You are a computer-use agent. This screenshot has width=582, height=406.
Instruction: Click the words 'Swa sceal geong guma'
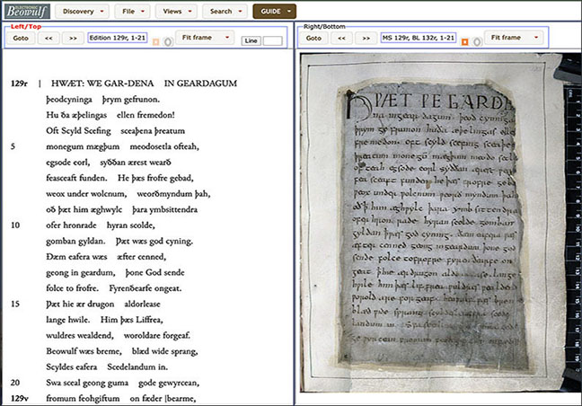coord(87,383)
